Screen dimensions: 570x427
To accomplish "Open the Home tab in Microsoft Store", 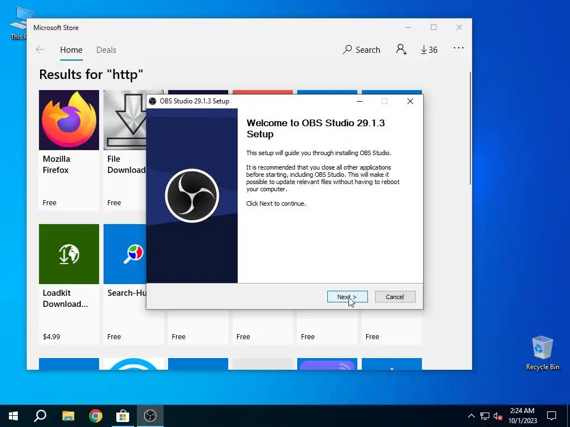I will [x=71, y=50].
